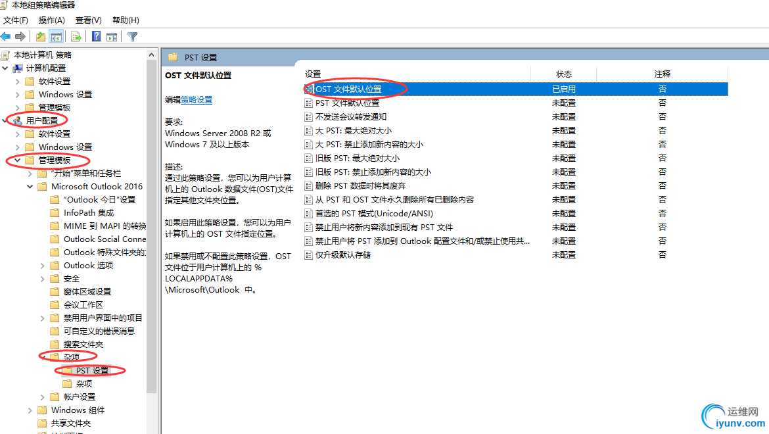This screenshot has width=769, height=434.
Task: Click the up-one-level folder icon
Action: tap(41, 36)
